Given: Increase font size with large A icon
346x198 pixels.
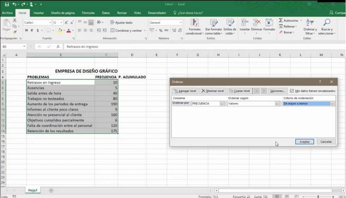Looking at the screenshot, I should [66, 22].
